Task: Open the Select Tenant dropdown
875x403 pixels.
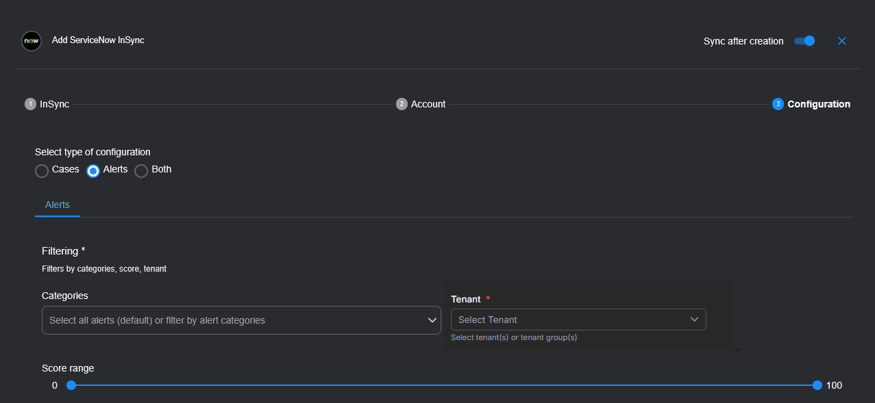Action: pos(569,320)
